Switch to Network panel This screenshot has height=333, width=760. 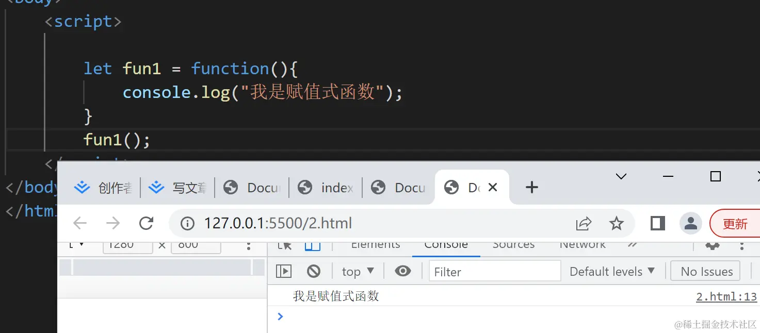pos(583,245)
